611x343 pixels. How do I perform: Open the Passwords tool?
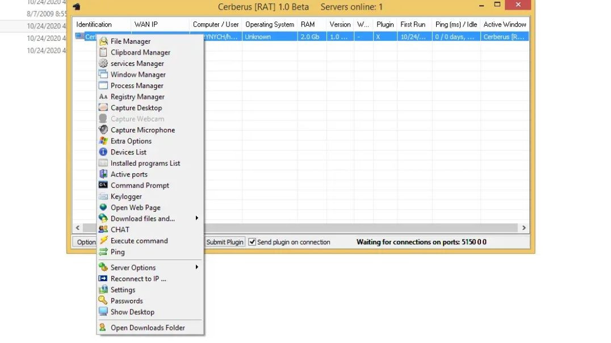tap(125, 300)
